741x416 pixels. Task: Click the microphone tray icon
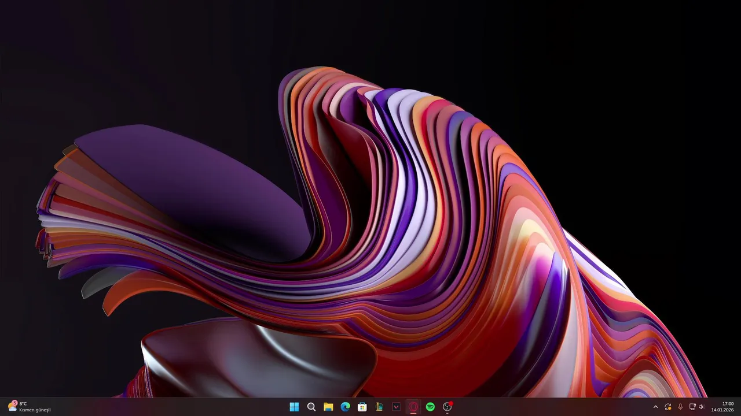[x=680, y=407]
